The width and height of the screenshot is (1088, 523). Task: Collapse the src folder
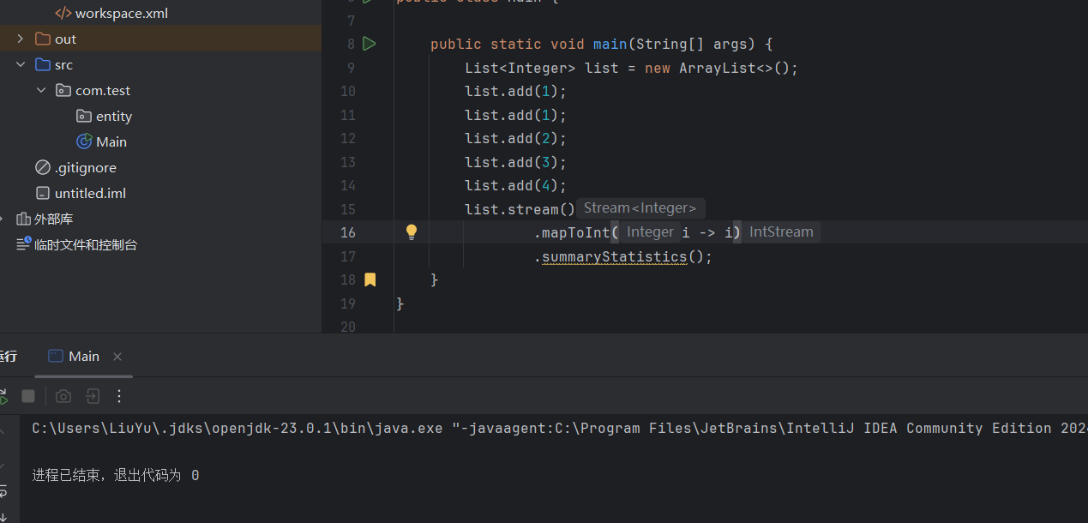(x=21, y=63)
